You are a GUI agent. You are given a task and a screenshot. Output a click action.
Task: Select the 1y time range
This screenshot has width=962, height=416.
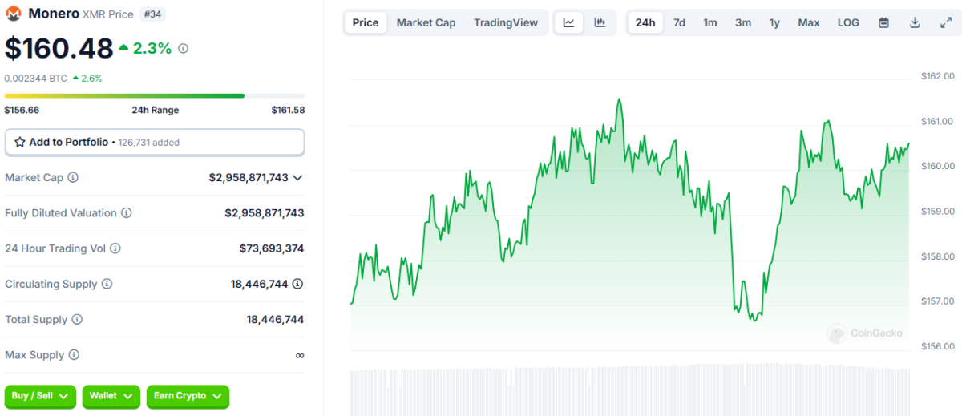(x=774, y=22)
